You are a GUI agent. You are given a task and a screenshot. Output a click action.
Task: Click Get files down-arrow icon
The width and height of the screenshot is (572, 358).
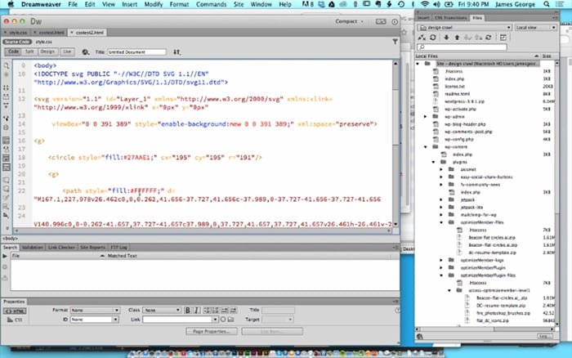(446, 38)
